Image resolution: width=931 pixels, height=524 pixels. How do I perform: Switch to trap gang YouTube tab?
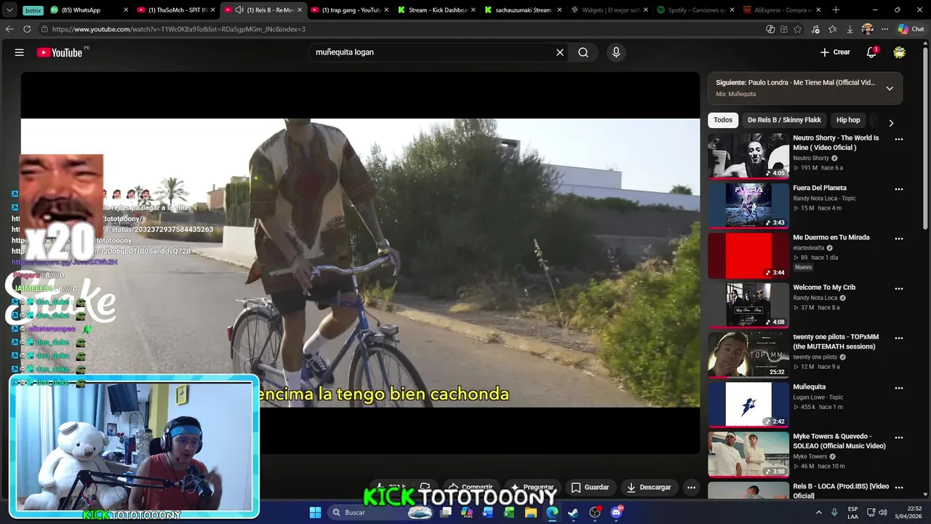(351, 10)
